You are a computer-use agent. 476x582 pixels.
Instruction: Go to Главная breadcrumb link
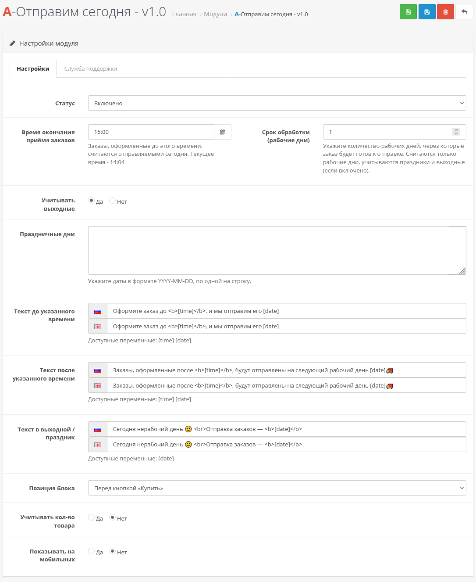coord(184,14)
